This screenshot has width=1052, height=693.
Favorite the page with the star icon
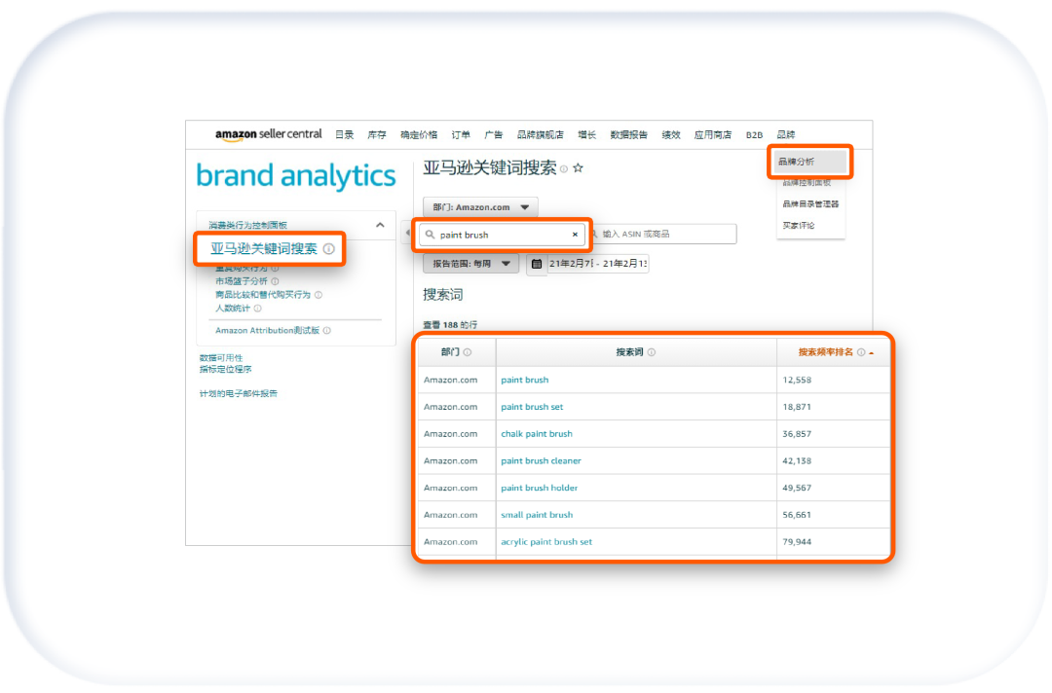coord(579,168)
